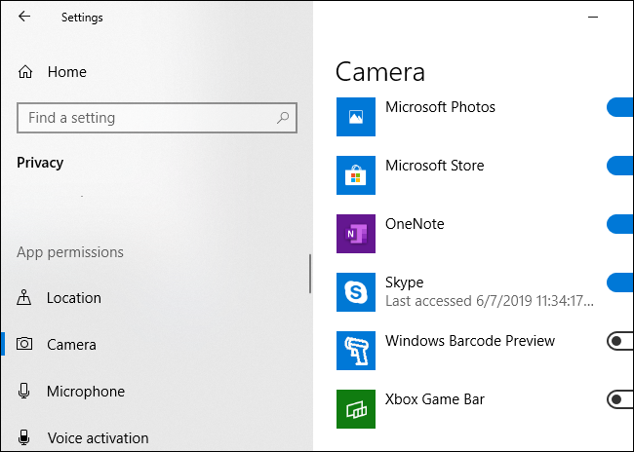Screen dimensions: 634x452
Task: Open Voice activation settings
Action: pyautogui.click(x=98, y=438)
